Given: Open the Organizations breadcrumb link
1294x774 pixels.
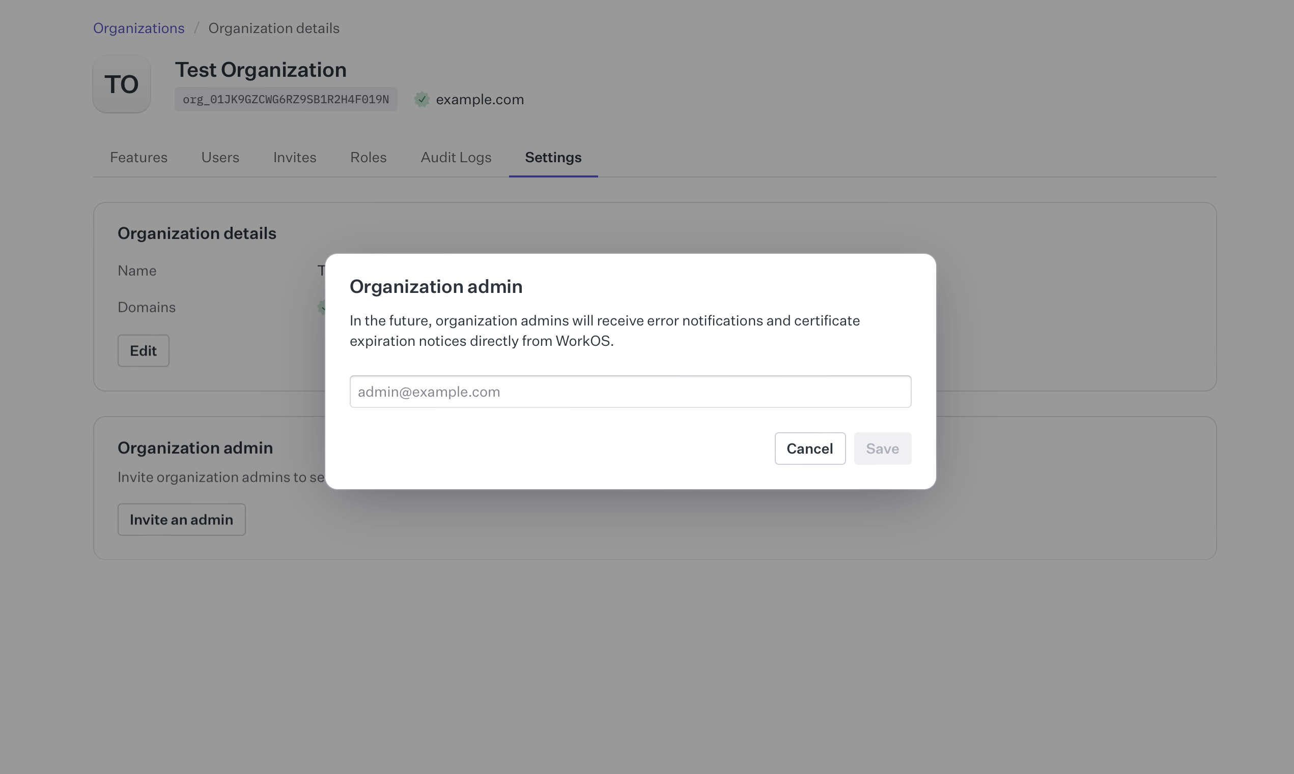Looking at the screenshot, I should (x=138, y=28).
